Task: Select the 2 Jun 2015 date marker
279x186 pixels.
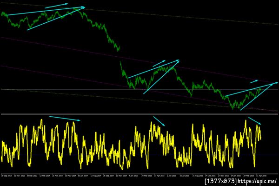Action: pos(172,176)
